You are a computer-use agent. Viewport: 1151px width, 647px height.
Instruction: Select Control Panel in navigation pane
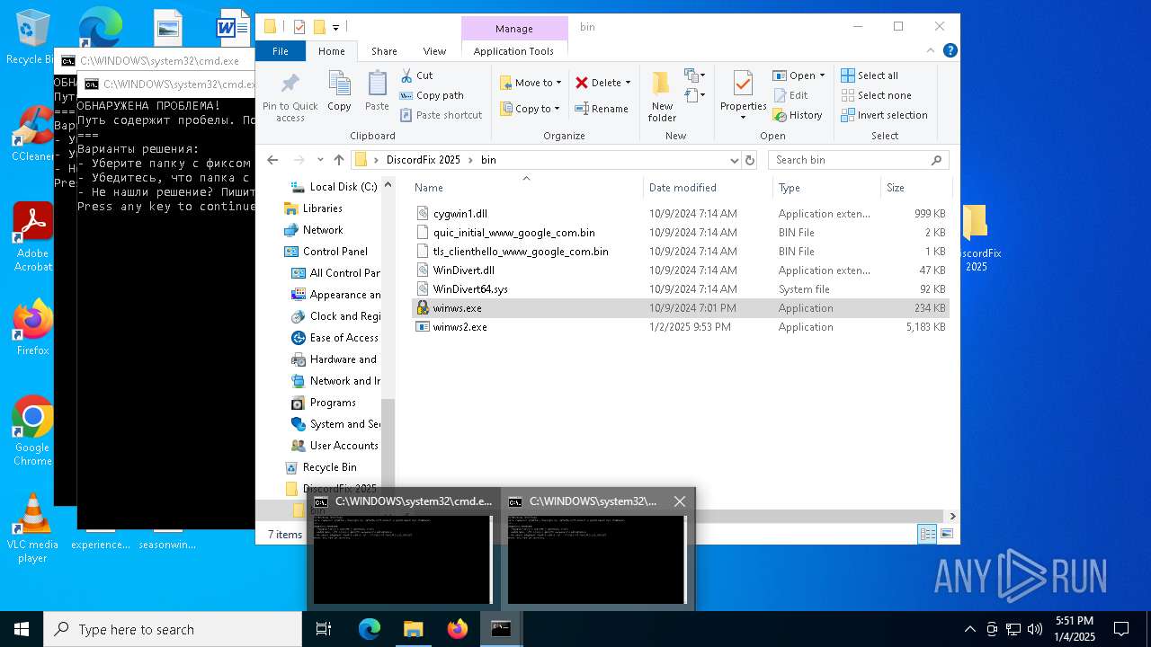(x=335, y=252)
